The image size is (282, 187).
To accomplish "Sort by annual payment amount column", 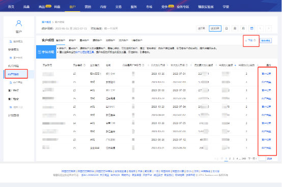I will [x=235, y=65].
